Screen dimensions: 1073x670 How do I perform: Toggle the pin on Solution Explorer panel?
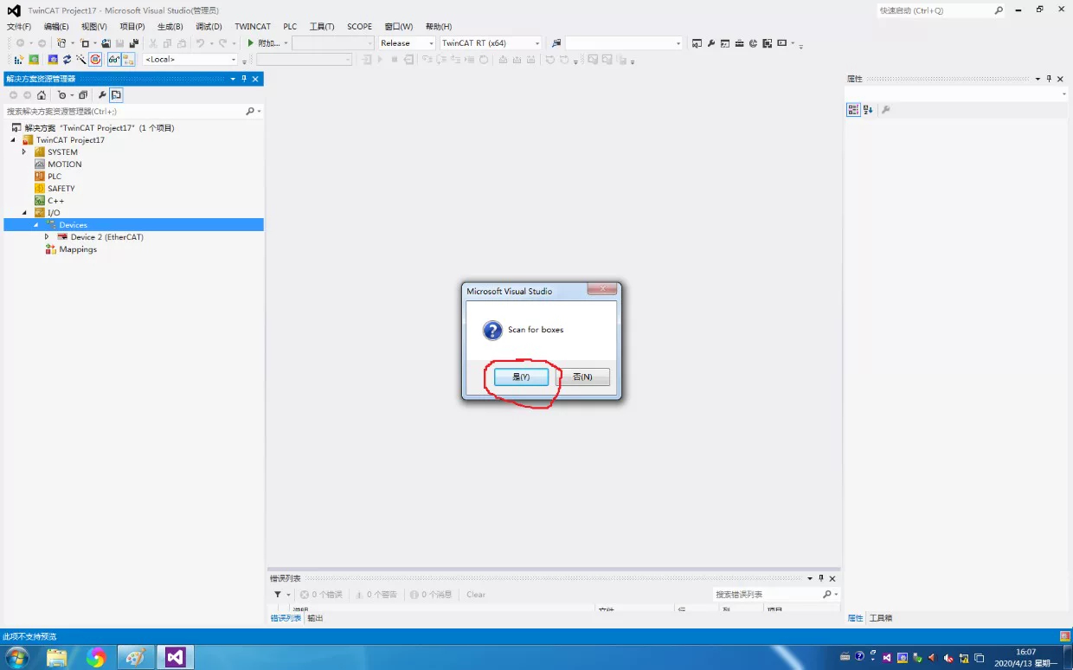point(244,79)
